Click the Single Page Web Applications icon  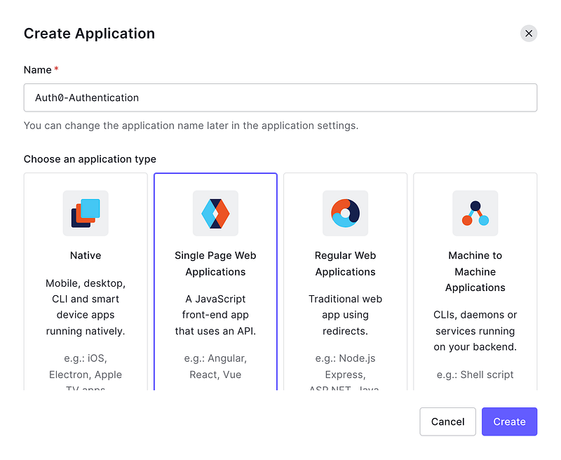(215, 213)
